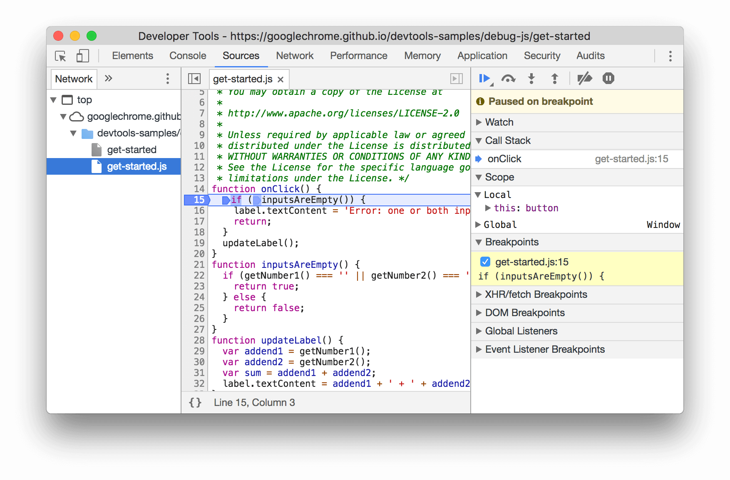
Task: Switch to the Console panel
Action: pyautogui.click(x=188, y=56)
